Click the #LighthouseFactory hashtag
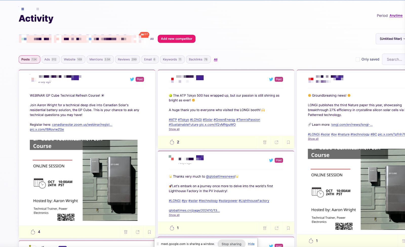 coord(254,201)
